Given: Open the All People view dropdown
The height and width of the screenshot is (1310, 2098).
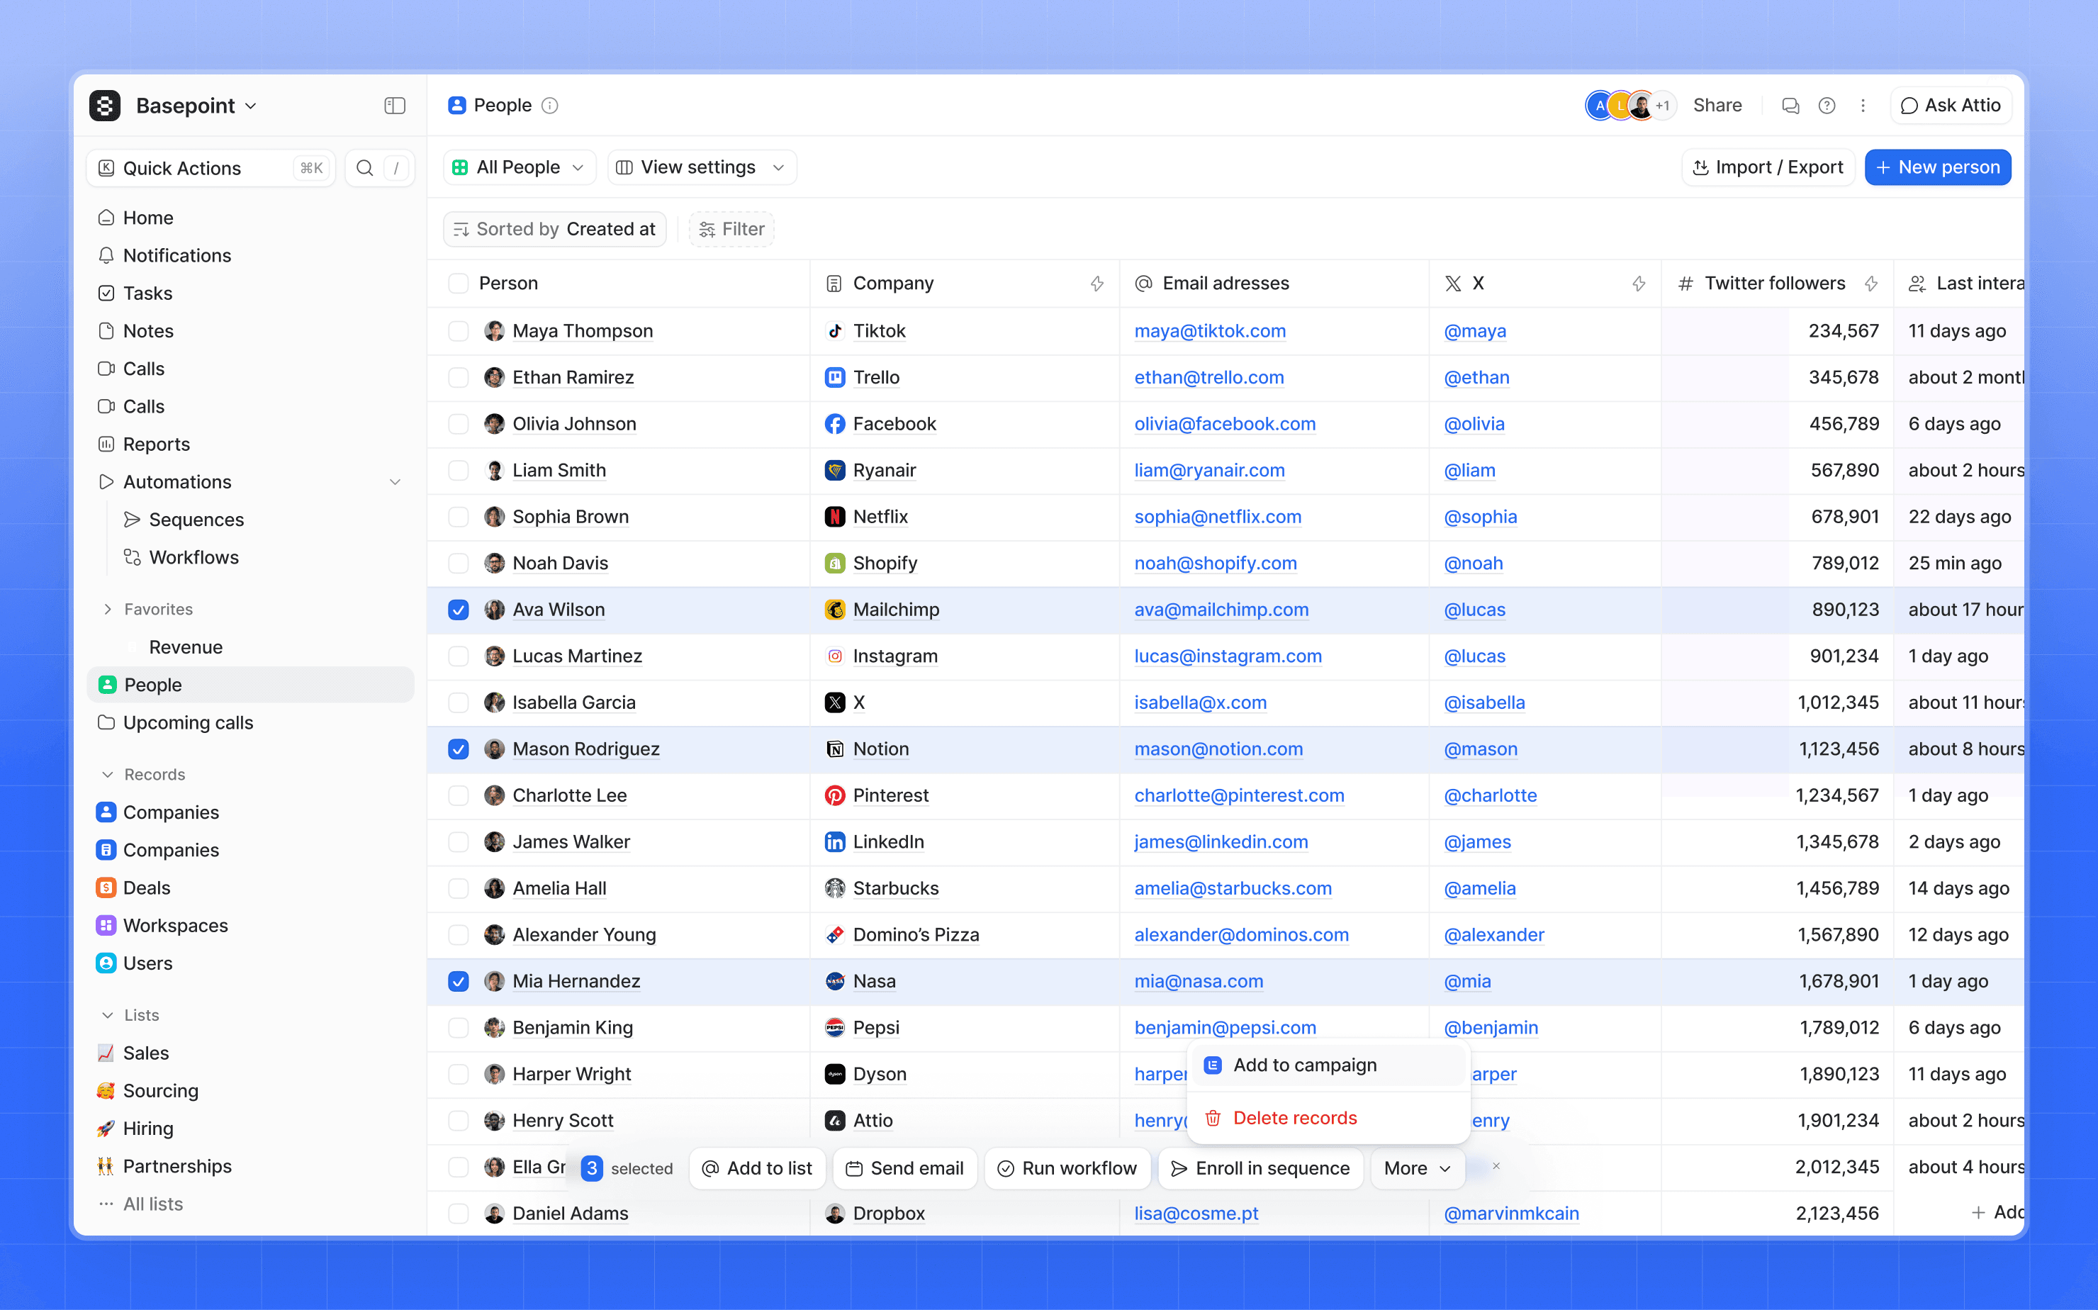Looking at the screenshot, I should pyautogui.click(x=519, y=167).
